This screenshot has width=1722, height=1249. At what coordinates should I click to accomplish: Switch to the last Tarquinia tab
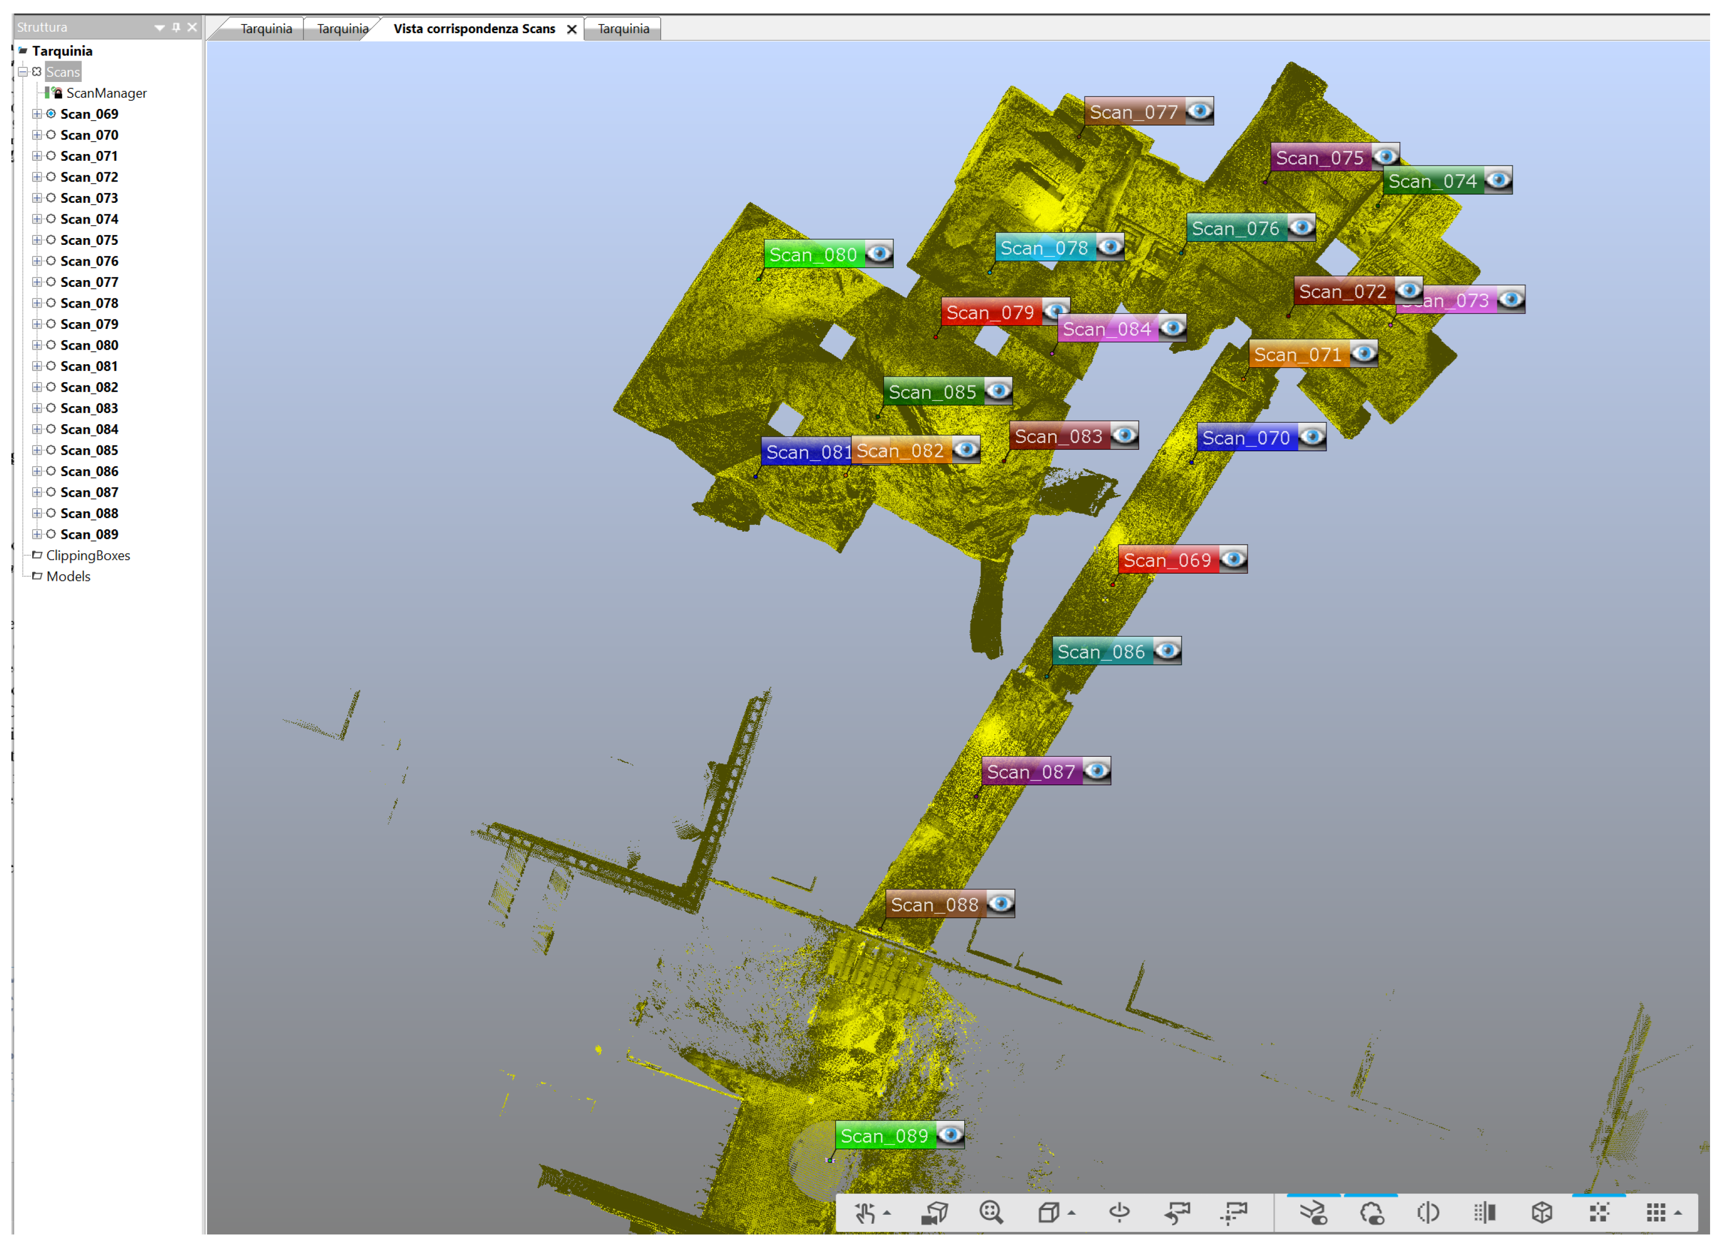[x=622, y=29]
